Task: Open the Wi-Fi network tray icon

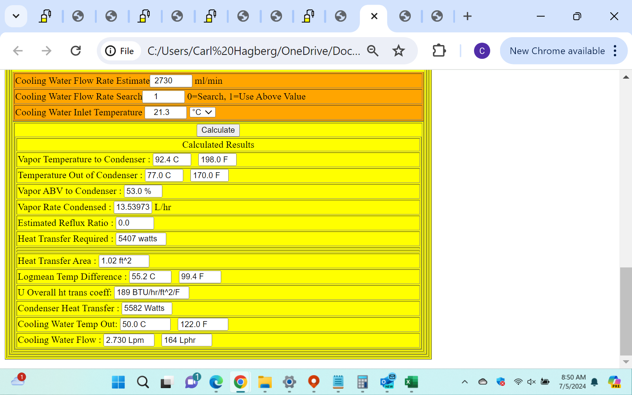Action: tap(518, 382)
